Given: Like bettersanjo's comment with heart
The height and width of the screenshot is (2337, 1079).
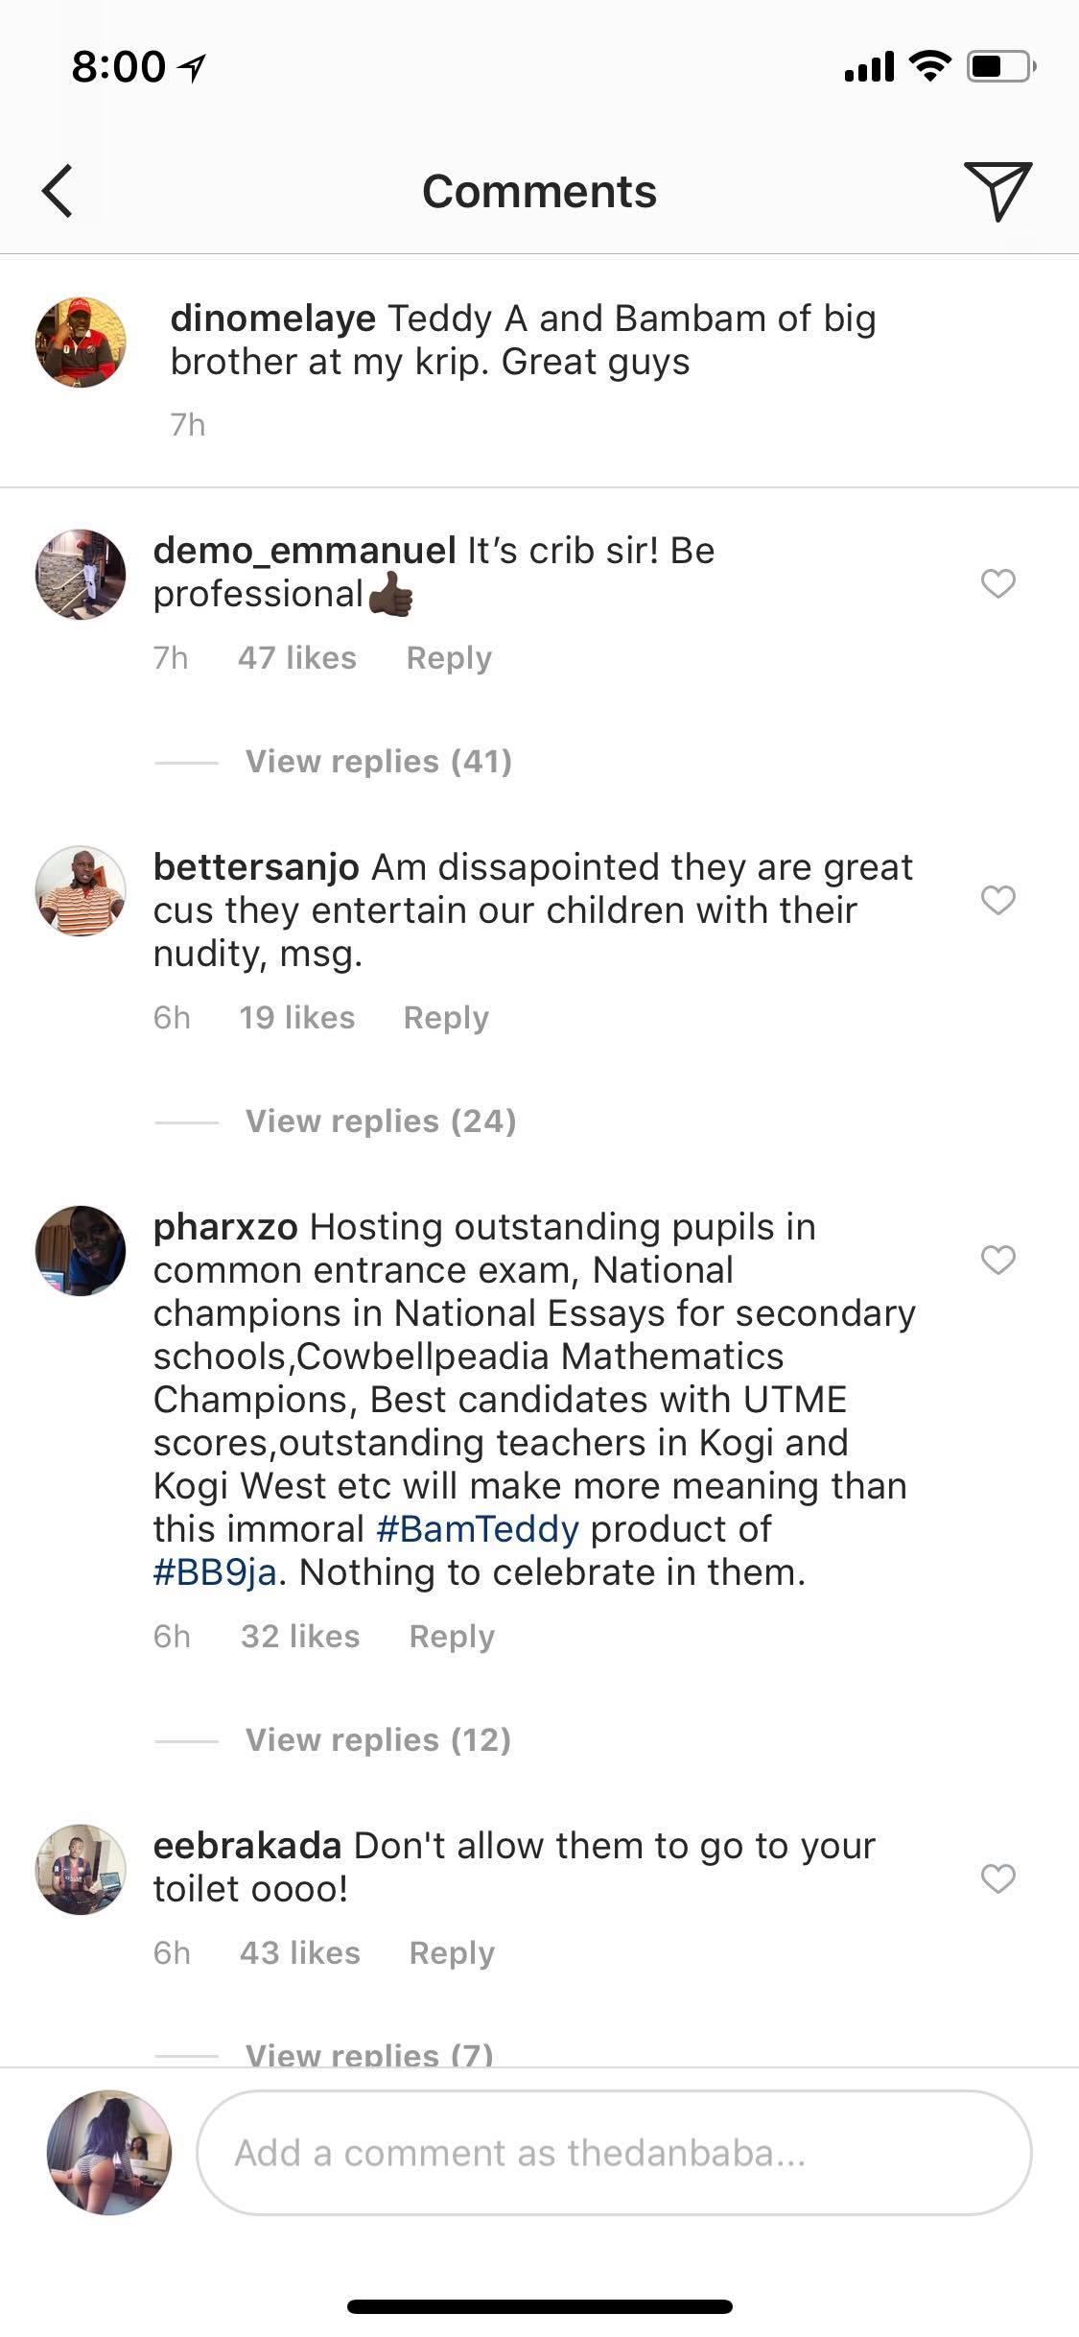Looking at the screenshot, I should pos(997,899).
